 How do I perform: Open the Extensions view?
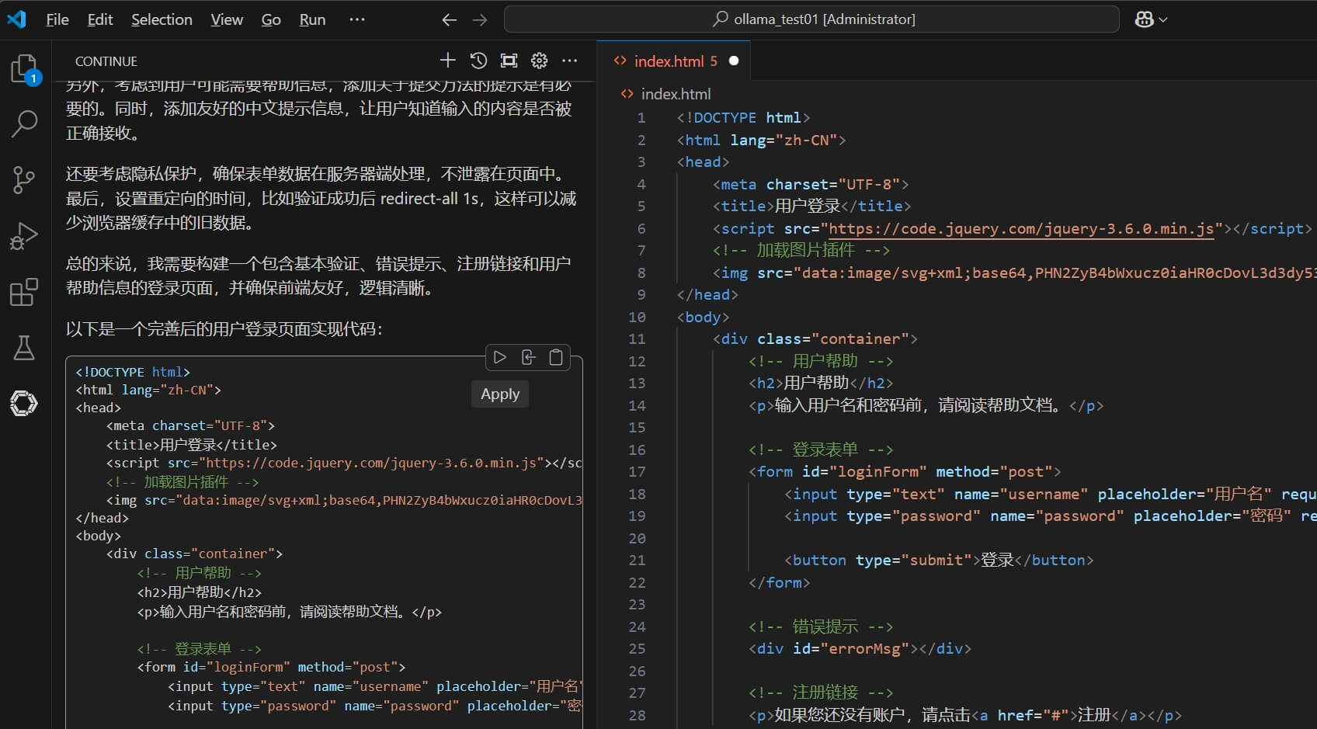point(24,291)
